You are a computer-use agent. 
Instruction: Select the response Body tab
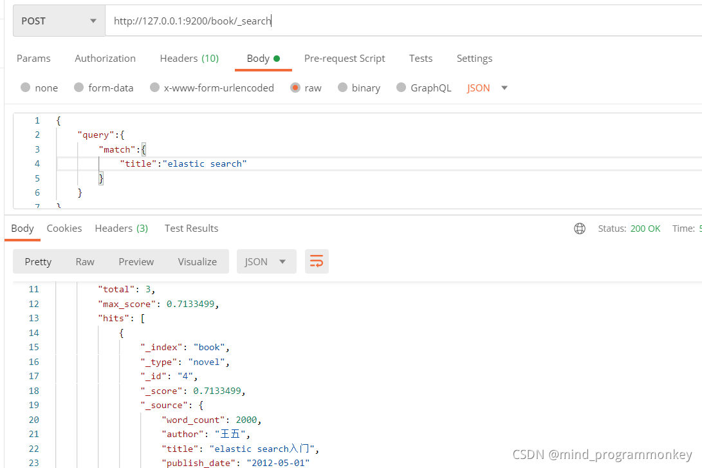point(23,229)
